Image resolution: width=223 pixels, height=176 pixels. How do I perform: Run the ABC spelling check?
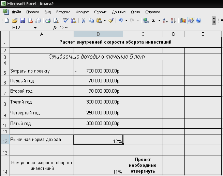(x=65, y=20)
